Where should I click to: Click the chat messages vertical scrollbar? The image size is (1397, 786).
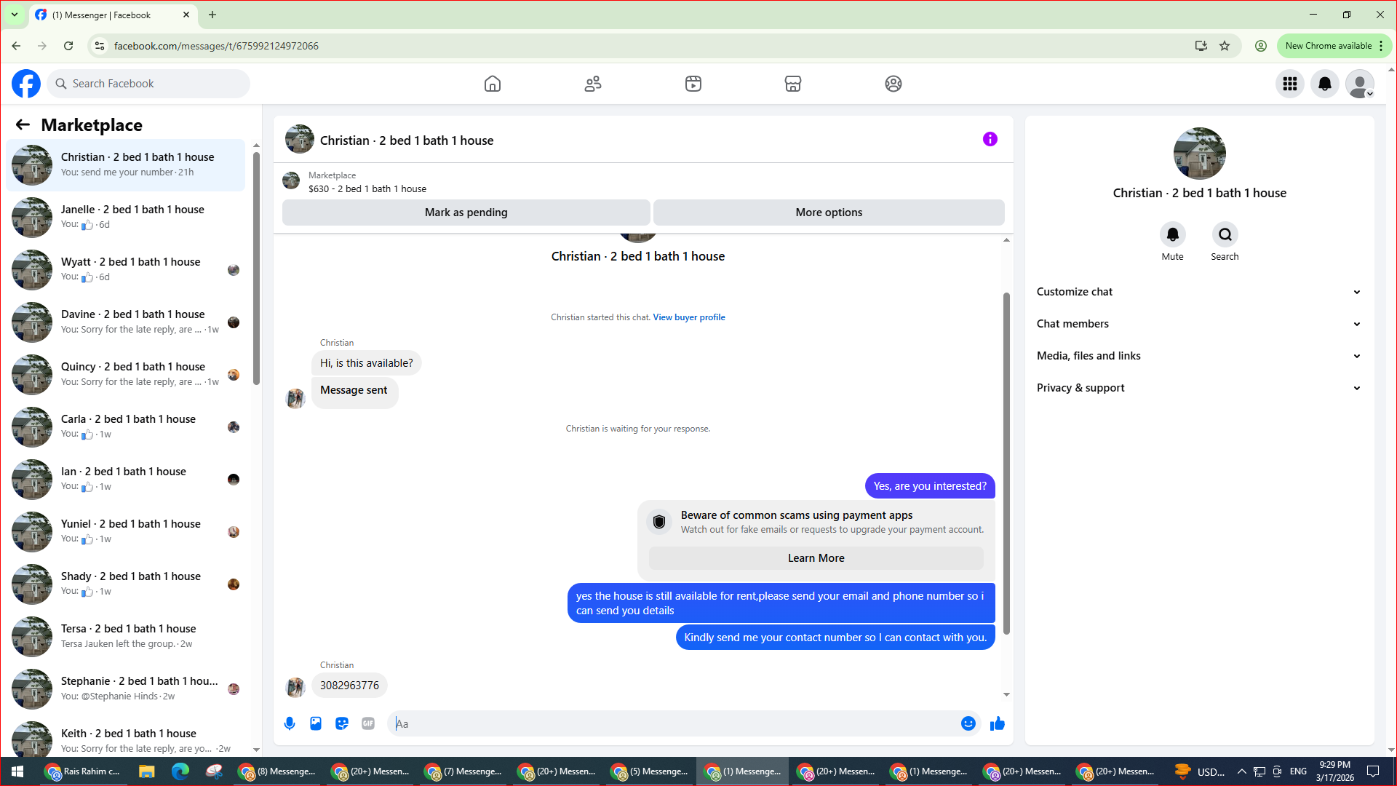[1006, 464]
